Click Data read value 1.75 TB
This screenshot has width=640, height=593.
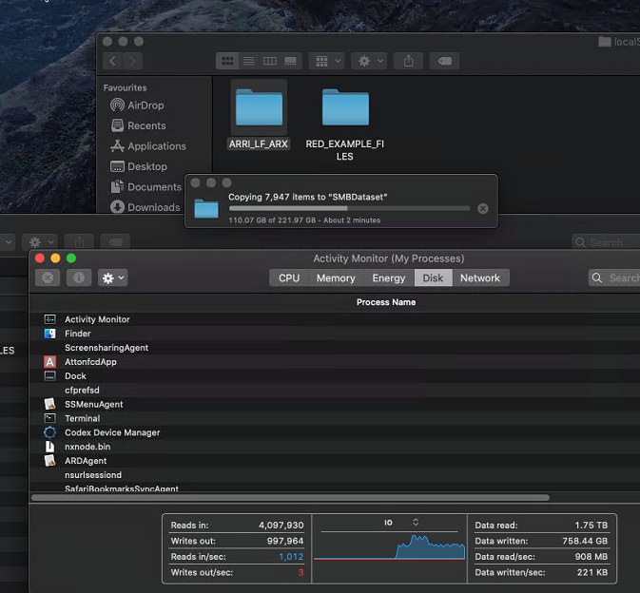pyautogui.click(x=591, y=526)
